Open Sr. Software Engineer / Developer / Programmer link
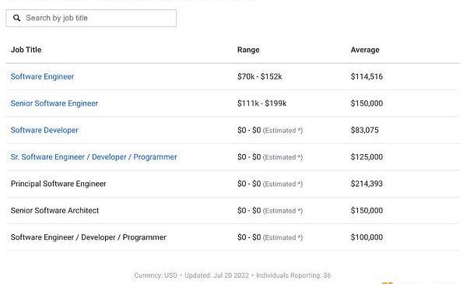This screenshot has height=284, width=467. (94, 157)
